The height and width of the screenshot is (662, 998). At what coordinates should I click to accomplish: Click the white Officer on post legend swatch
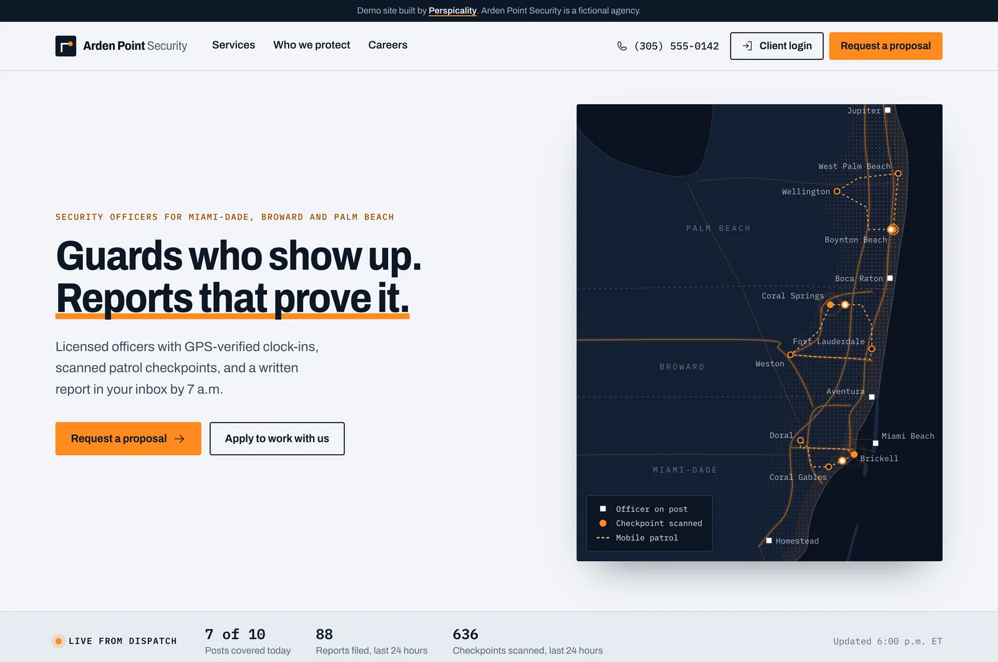tap(603, 509)
